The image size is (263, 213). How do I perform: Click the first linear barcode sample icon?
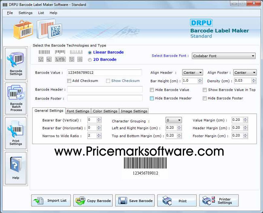(44, 52)
